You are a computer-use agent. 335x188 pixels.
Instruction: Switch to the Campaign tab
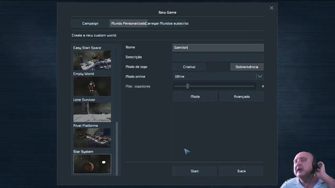[90, 23]
